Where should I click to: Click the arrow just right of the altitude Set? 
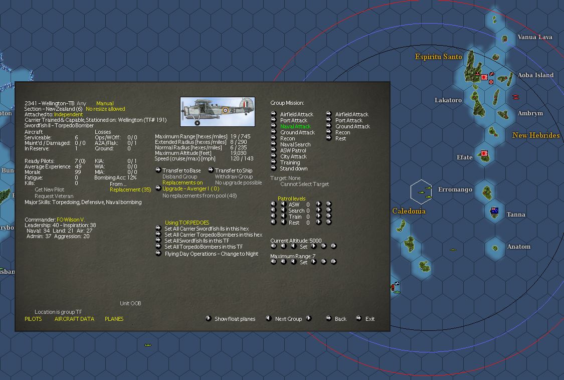pyautogui.click(x=313, y=247)
